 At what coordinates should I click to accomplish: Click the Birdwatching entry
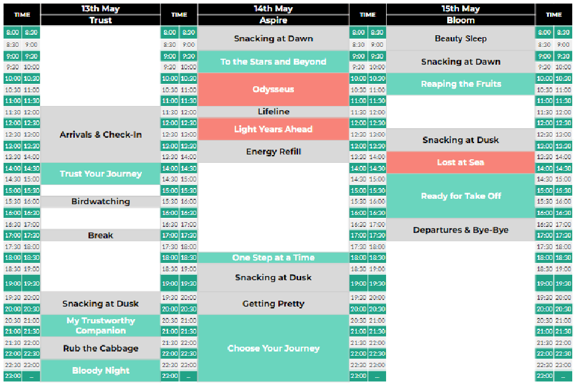click(x=101, y=201)
